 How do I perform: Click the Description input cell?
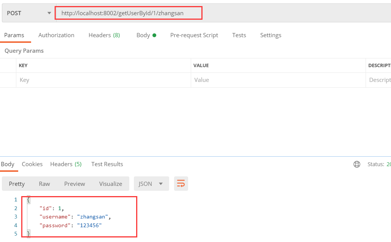pos(378,80)
